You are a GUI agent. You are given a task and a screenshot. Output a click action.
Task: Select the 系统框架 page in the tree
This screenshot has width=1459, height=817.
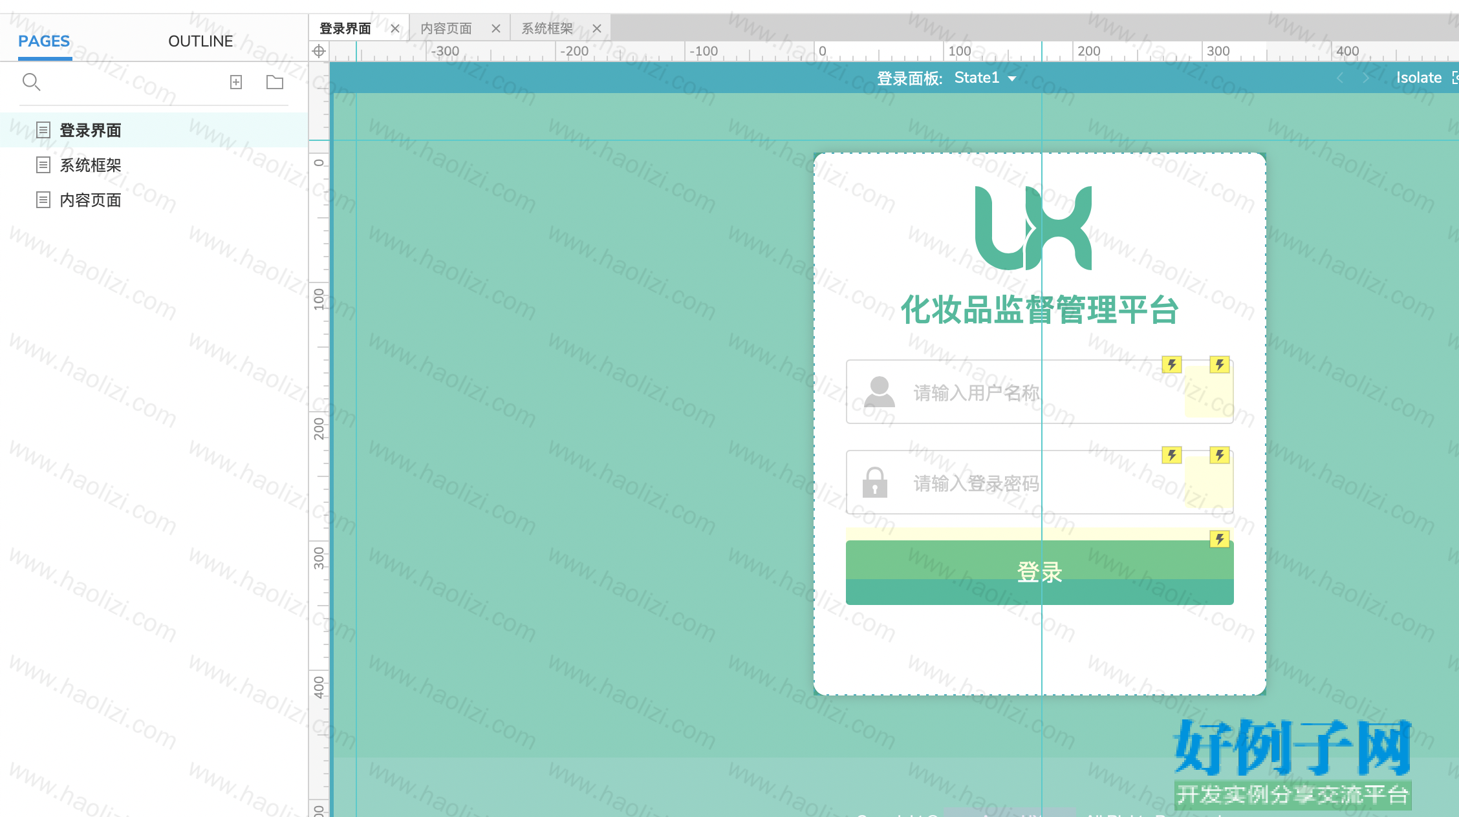[154, 165]
